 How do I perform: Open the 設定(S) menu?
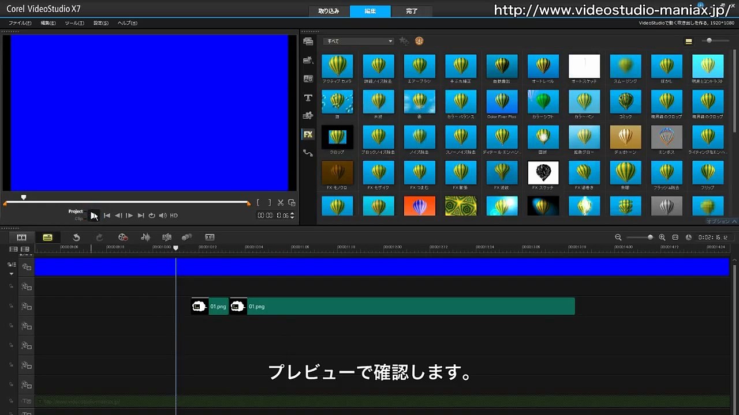coord(101,23)
